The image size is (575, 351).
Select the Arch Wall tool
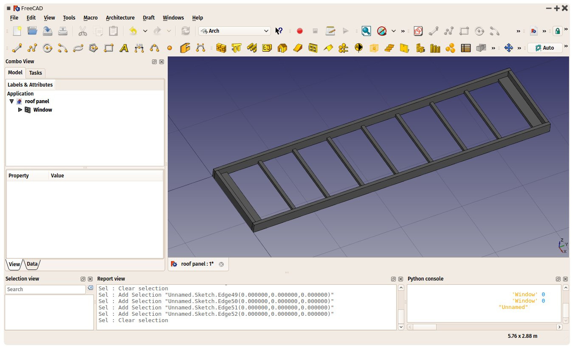(221, 48)
